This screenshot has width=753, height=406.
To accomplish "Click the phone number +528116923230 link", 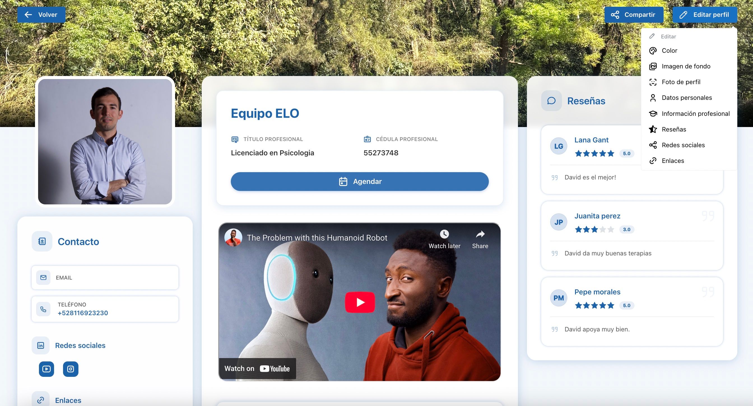I will coord(83,313).
